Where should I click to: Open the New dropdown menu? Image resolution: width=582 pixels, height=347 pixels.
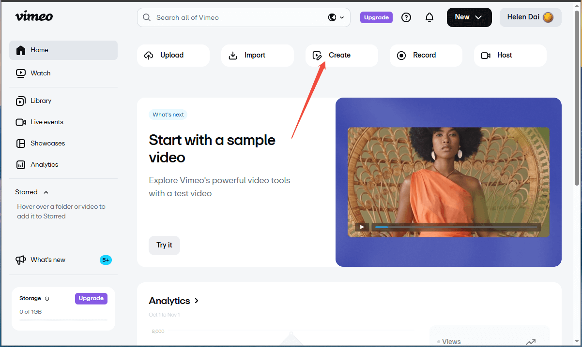tap(469, 17)
